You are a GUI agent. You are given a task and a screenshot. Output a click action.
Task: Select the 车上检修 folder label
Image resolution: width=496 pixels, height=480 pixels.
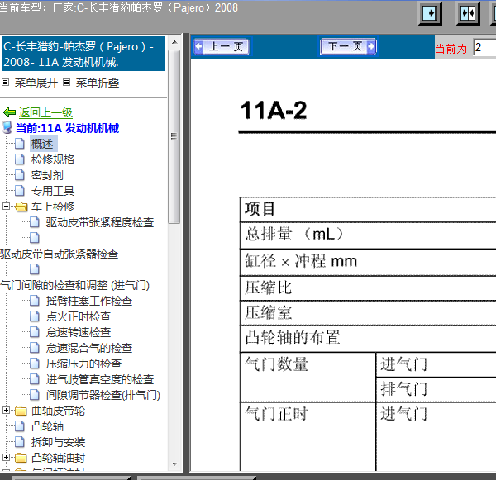pyautogui.click(x=53, y=207)
